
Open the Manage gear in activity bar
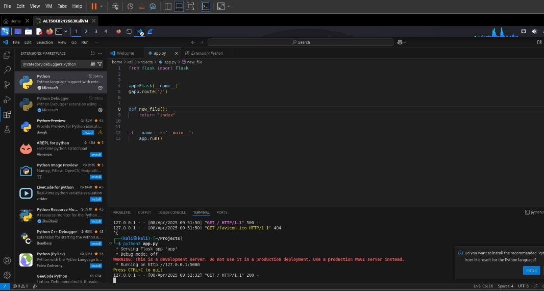click(7, 275)
